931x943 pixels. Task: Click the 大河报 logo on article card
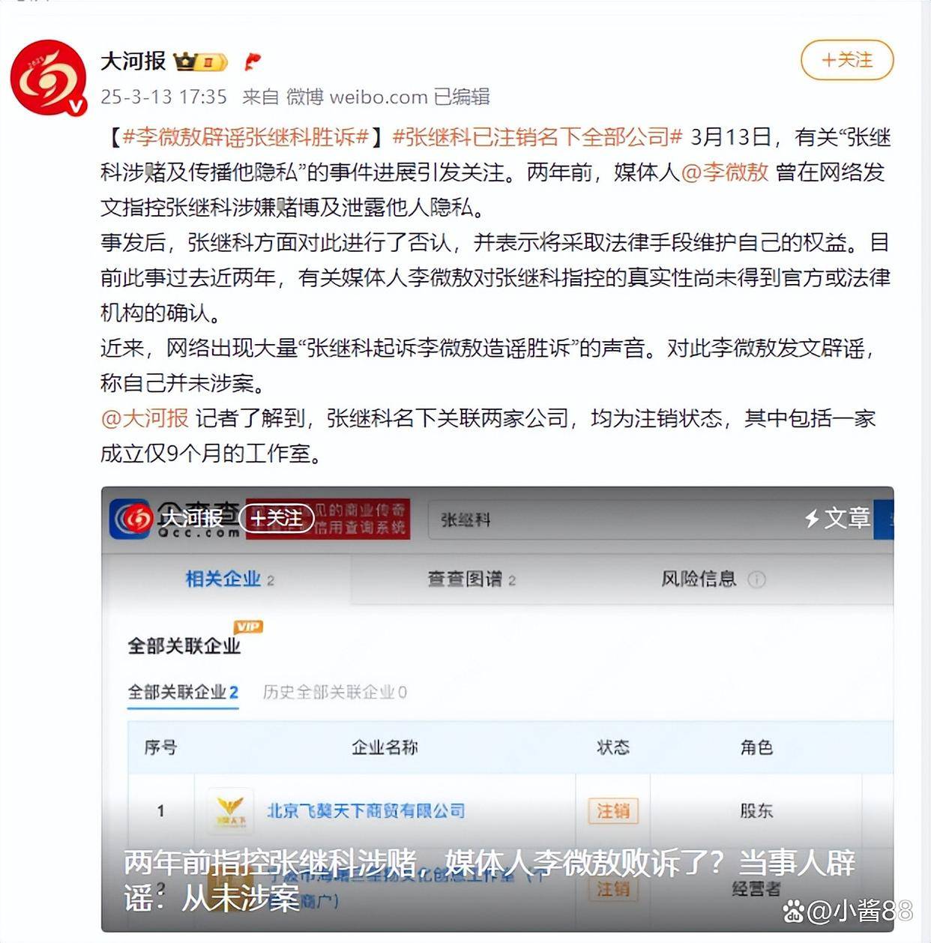click(136, 518)
